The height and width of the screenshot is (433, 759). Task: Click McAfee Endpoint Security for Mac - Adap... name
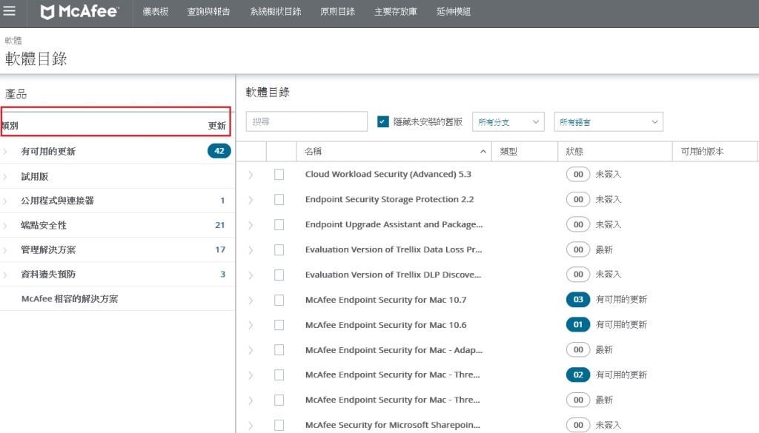394,350
